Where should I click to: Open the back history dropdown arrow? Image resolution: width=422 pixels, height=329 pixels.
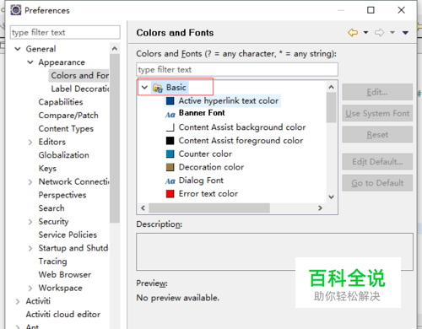[365, 33]
